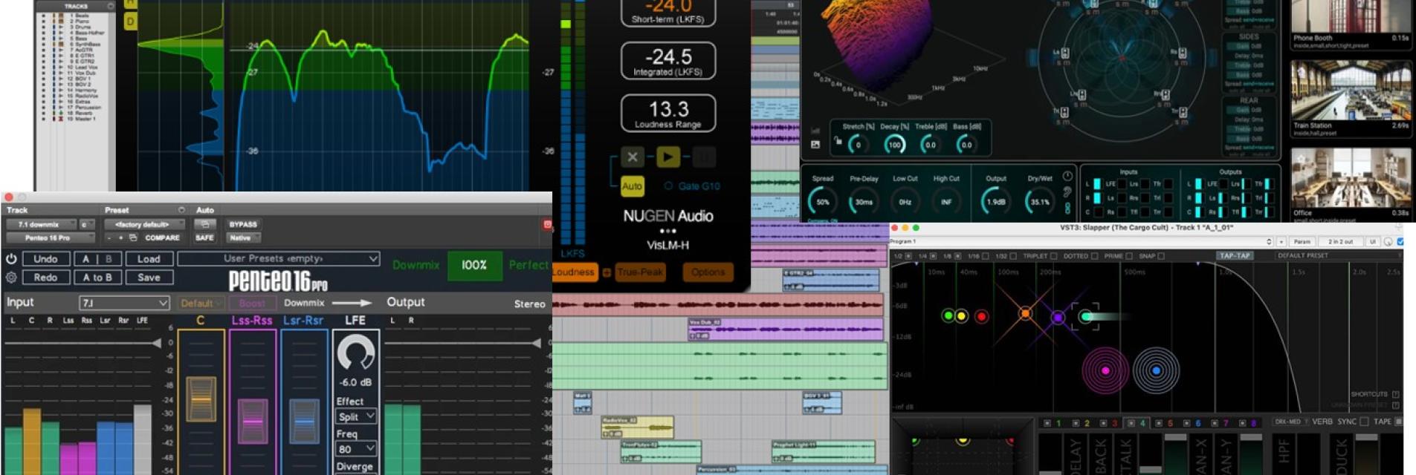Switch to the True-Peak tab in VisLM
This screenshot has height=475, width=1416.
click(x=640, y=272)
